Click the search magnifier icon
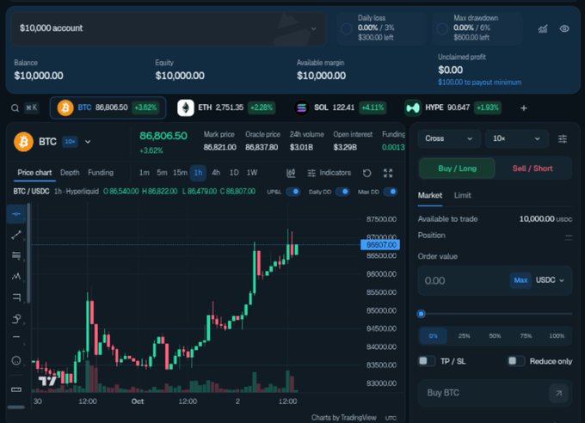585x423 pixels. (15, 107)
